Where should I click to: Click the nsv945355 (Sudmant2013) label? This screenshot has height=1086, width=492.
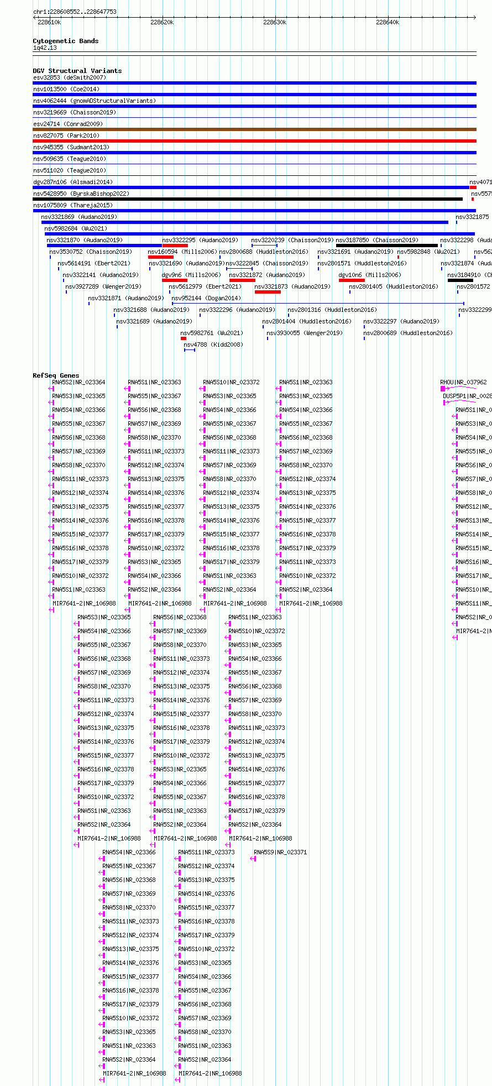point(71,147)
